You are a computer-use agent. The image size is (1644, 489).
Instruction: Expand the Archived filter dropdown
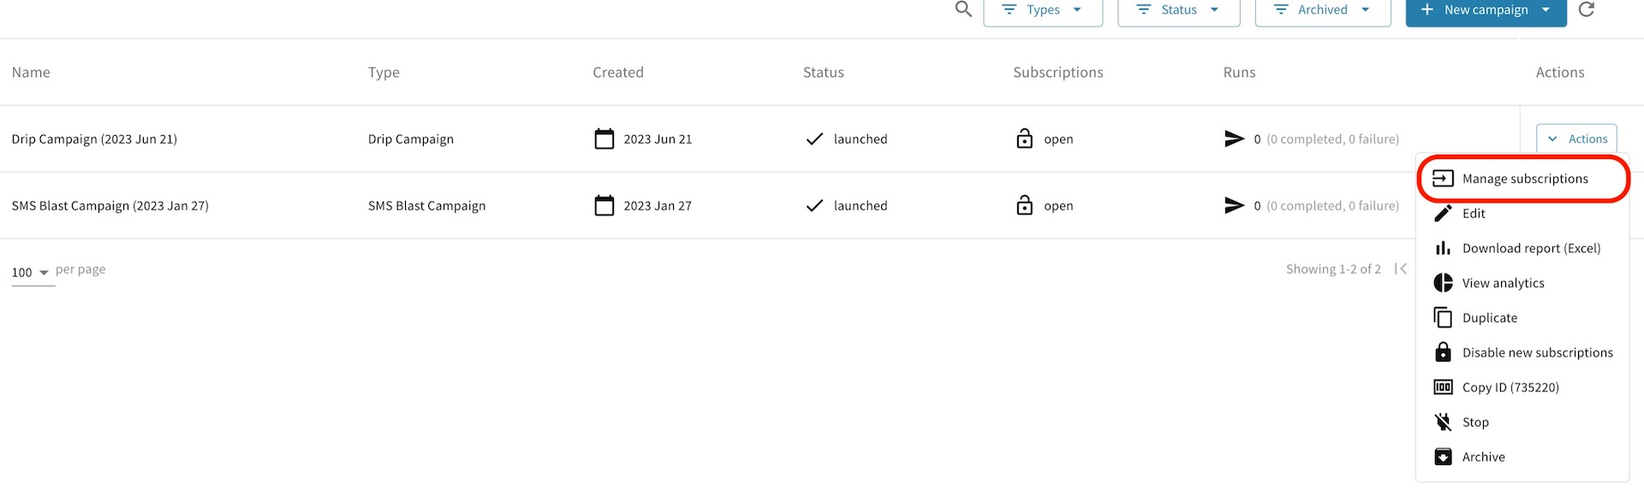click(1322, 10)
